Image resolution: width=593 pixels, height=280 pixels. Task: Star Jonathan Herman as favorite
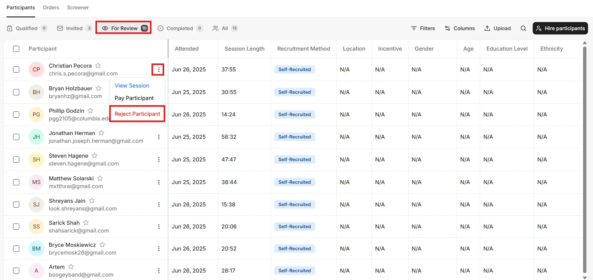101,133
